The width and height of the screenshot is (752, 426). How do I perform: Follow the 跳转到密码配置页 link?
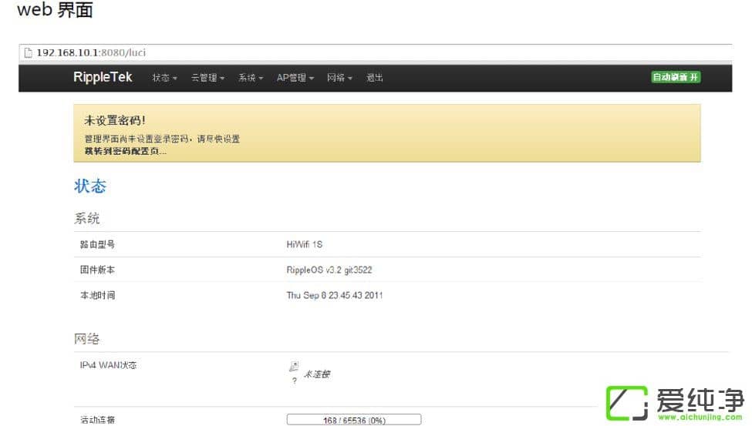coord(125,151)
